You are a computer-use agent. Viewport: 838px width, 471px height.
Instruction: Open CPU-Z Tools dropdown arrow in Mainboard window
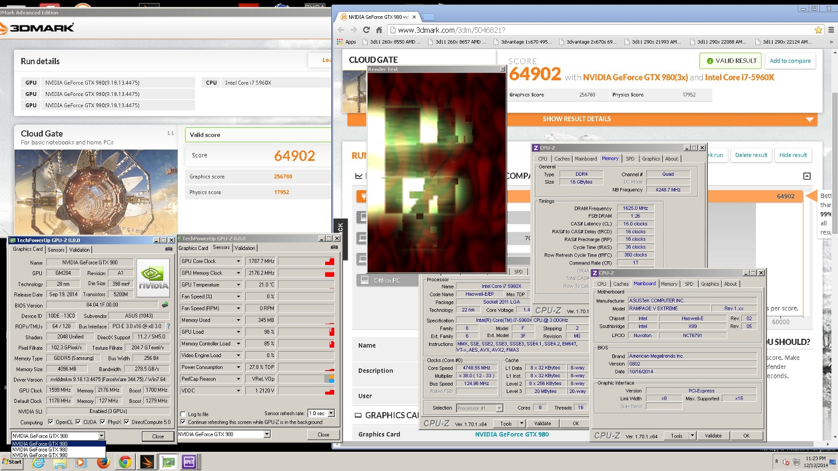tap(692, 436)
